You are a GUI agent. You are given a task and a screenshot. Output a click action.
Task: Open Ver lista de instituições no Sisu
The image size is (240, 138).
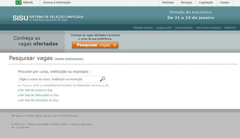39,95
